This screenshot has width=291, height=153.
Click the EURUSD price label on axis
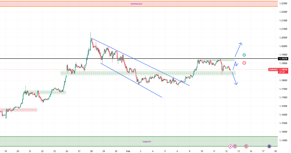tap(273, 70)
